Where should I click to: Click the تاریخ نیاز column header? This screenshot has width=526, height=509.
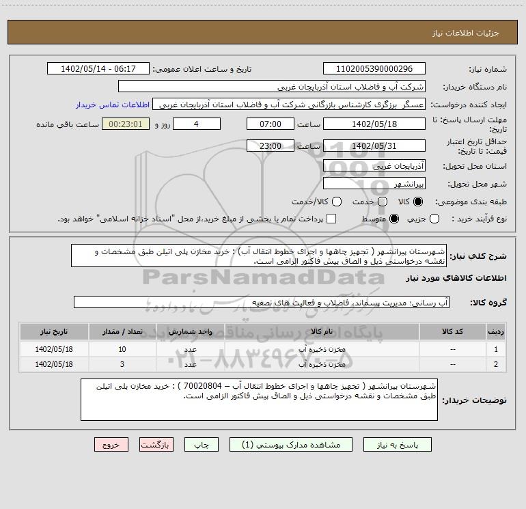tap(54, 332)
